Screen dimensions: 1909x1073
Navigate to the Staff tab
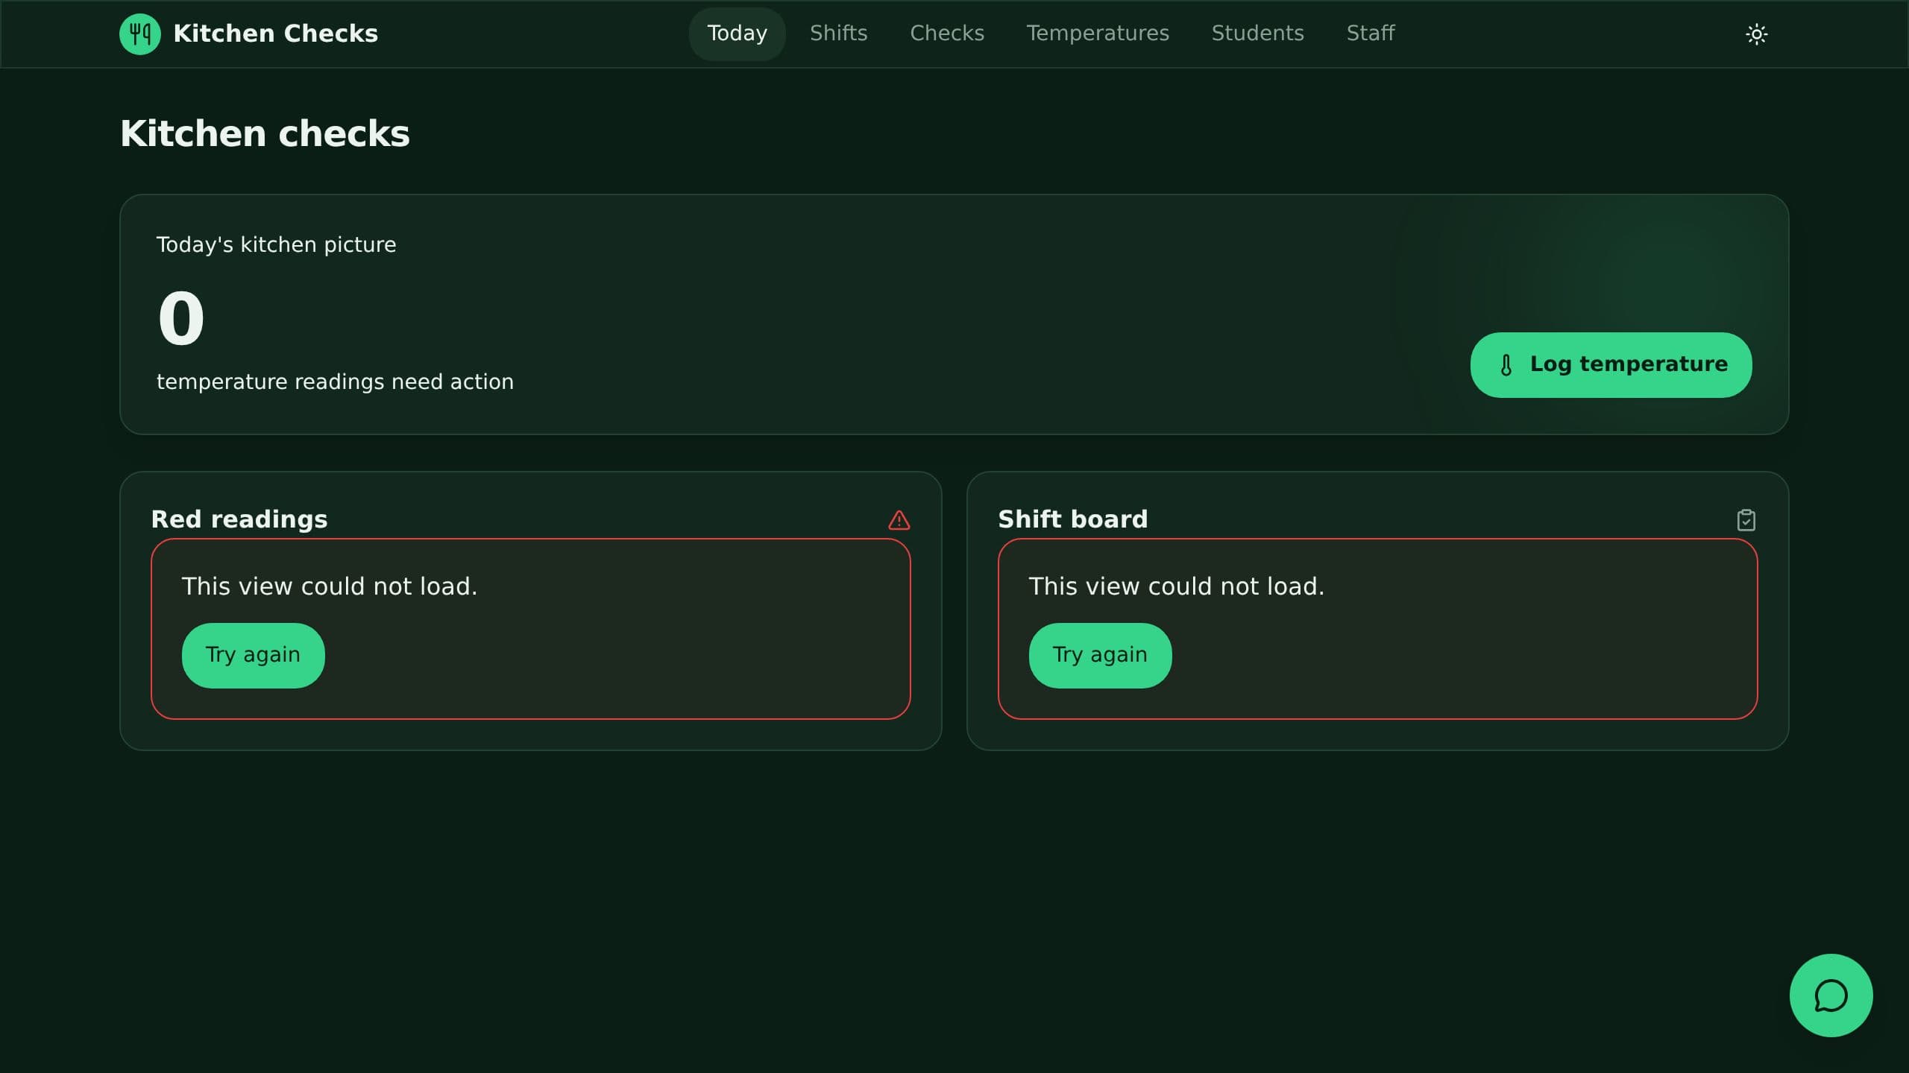(1370, 34)
